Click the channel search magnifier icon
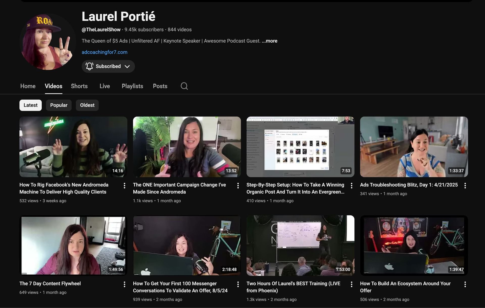485x308 pixels. coord(184,86)
